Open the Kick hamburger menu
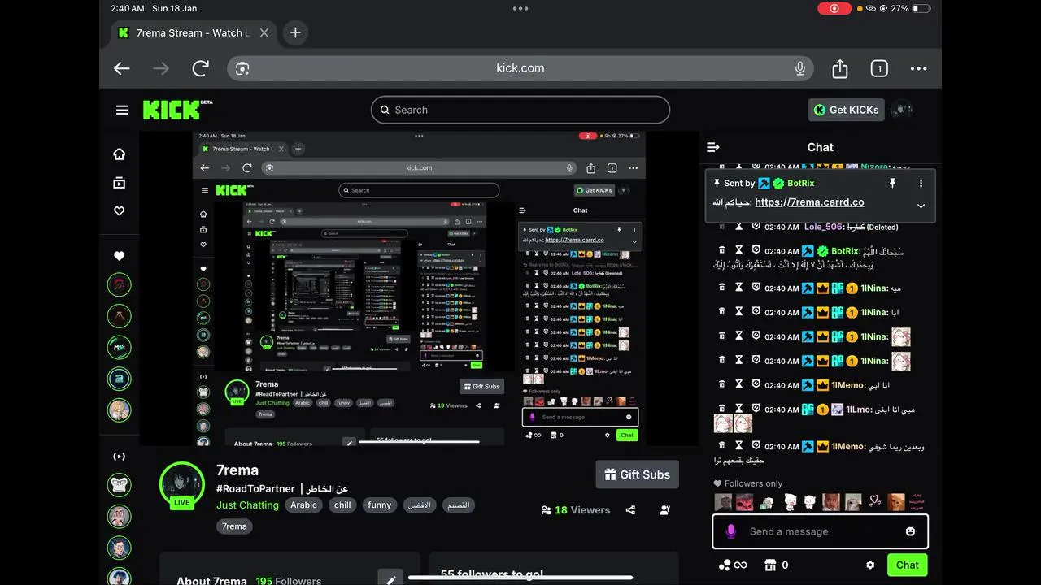The height and width of the screenshot is (585, 1041). tap(122, 110)
